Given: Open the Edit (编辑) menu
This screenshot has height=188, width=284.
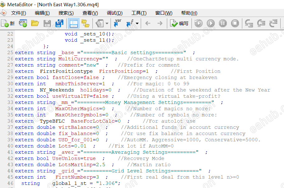Looking at the screenshot, I should [x=42, y=13].
